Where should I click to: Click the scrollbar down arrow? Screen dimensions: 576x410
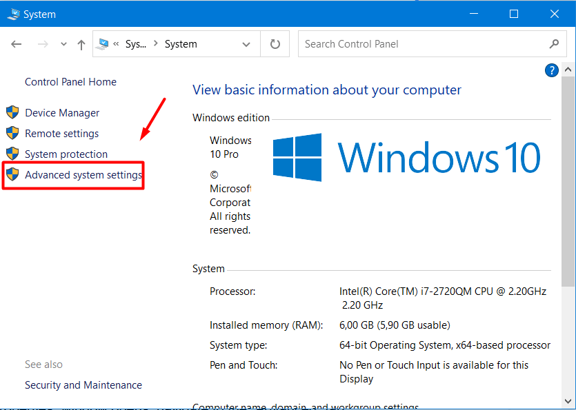point(568,401)
